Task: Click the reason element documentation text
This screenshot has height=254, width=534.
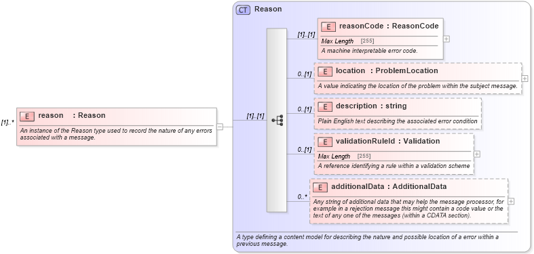Action: click(x=116, y=134)
